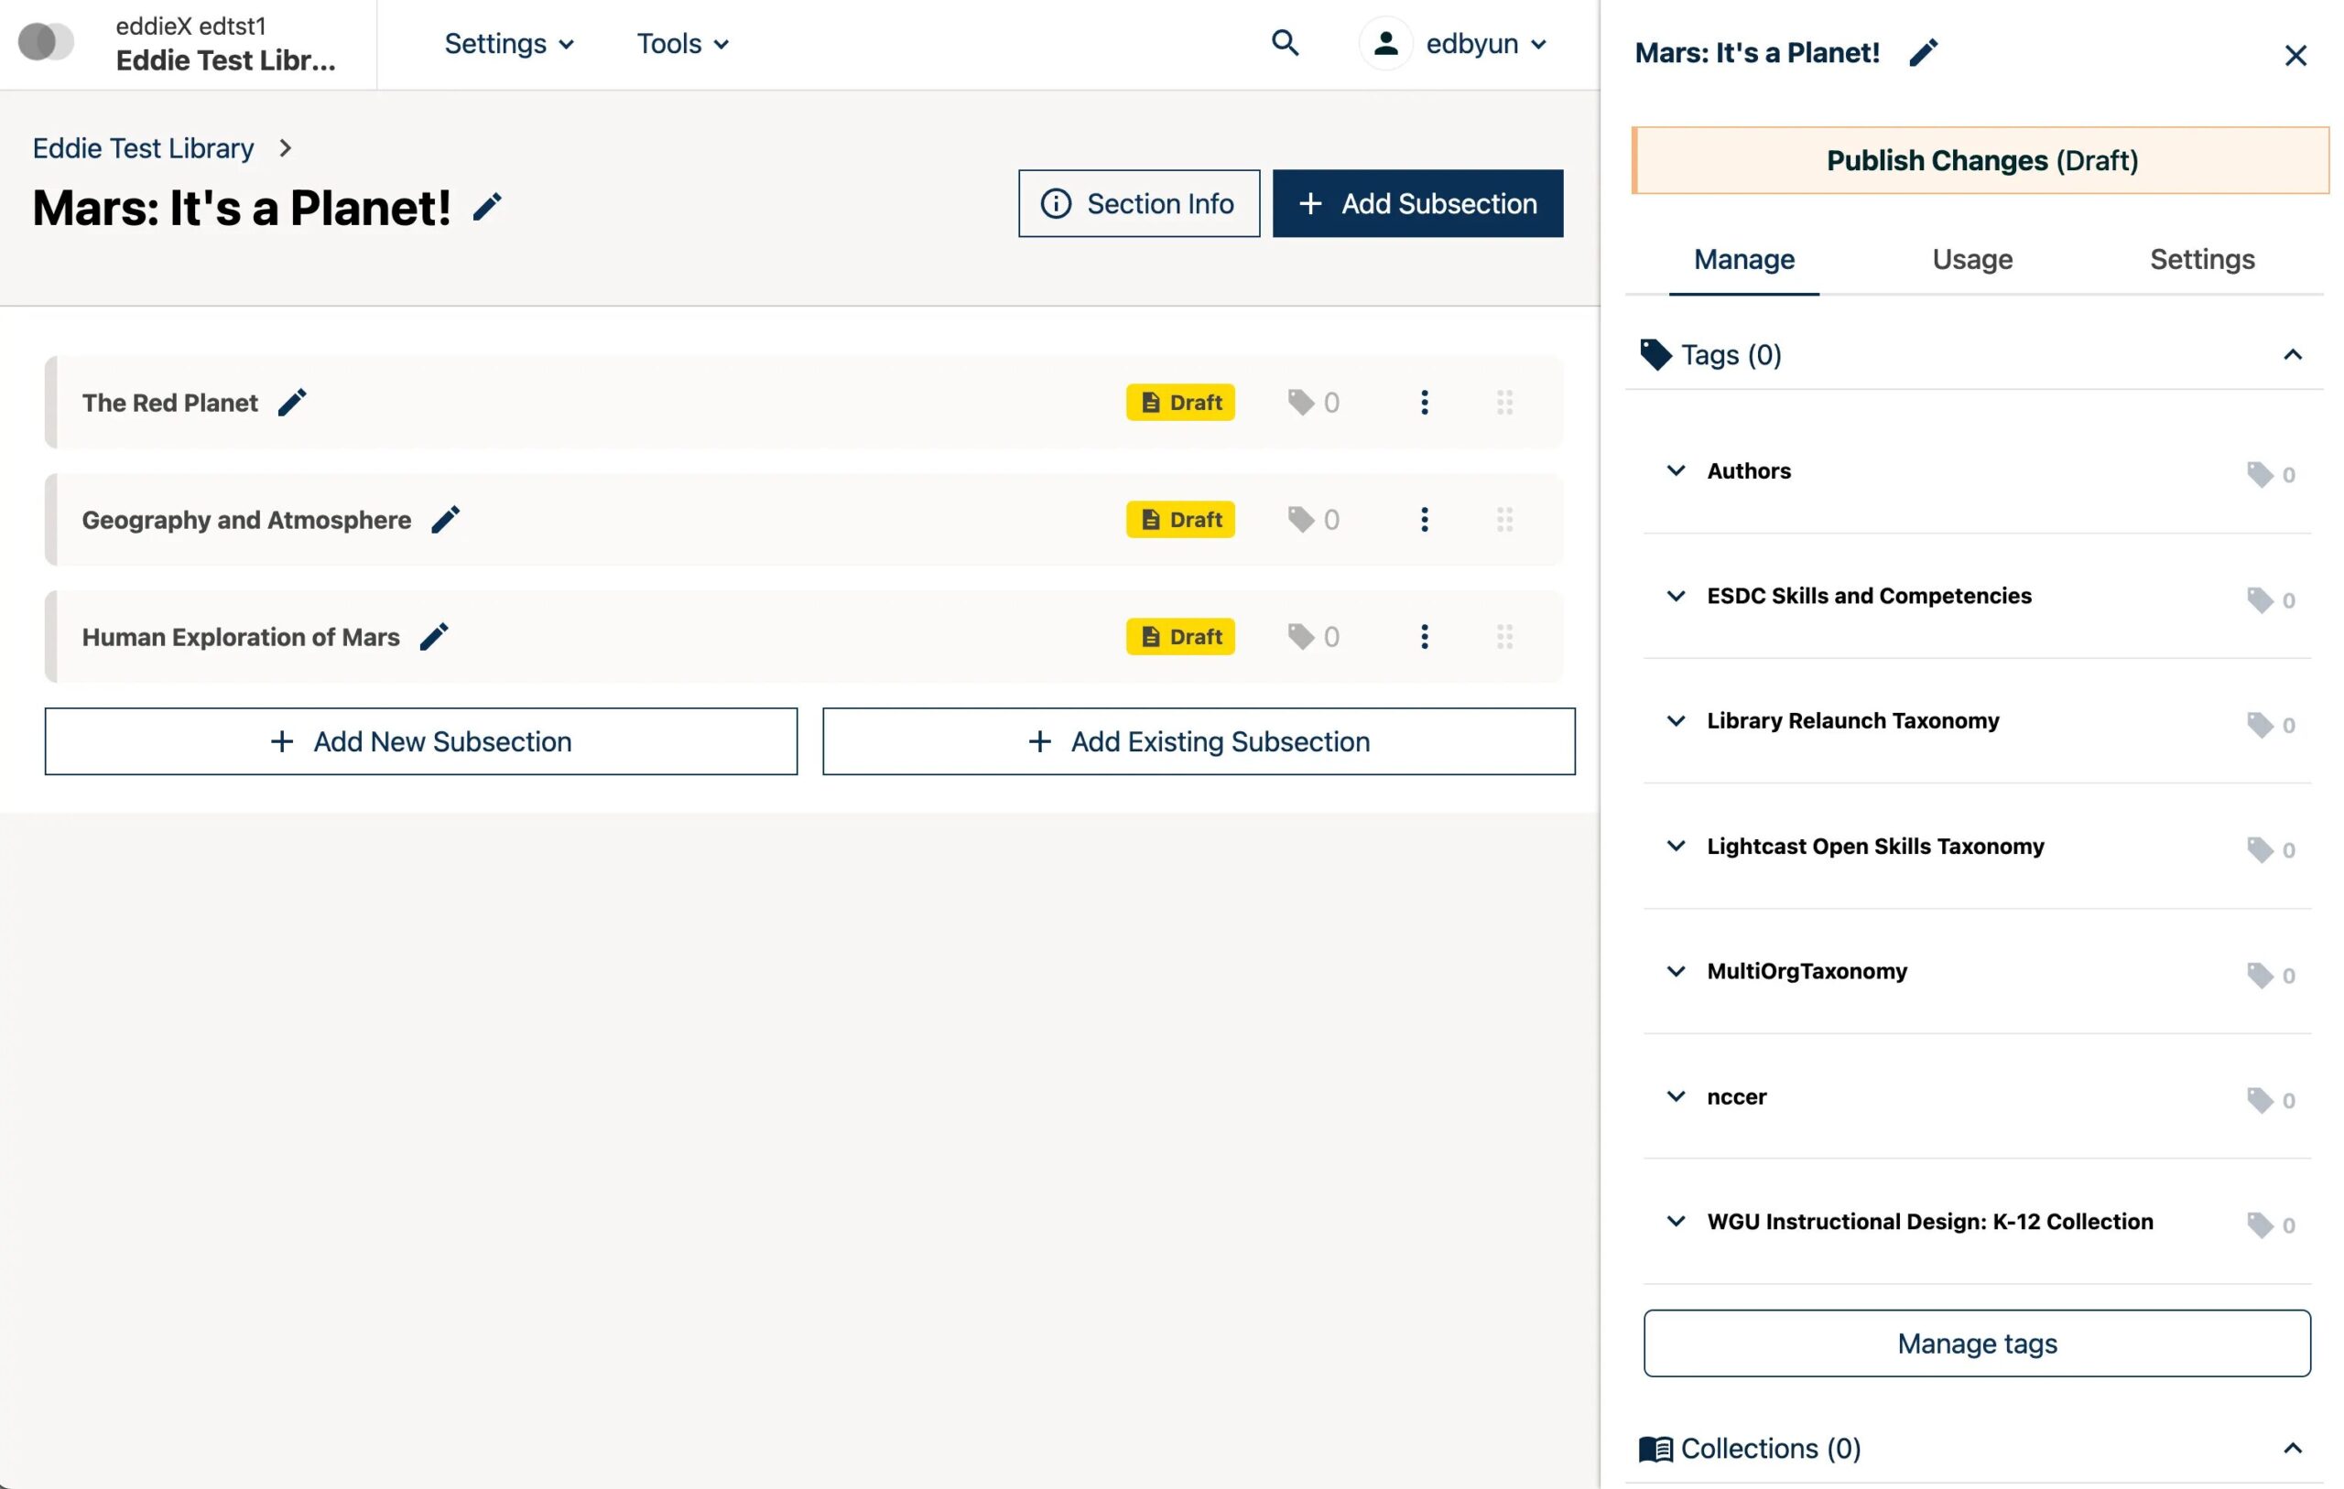Toggle the switch in the top-left header
Image resolution: width=2344 pixels, height=1489 pixels.
[x=46, y=43]
